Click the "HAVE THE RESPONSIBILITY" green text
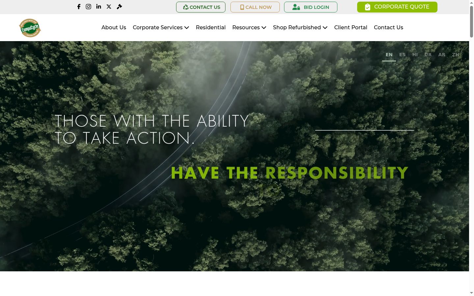The image size is (474, 296). [x=289, y=173]
